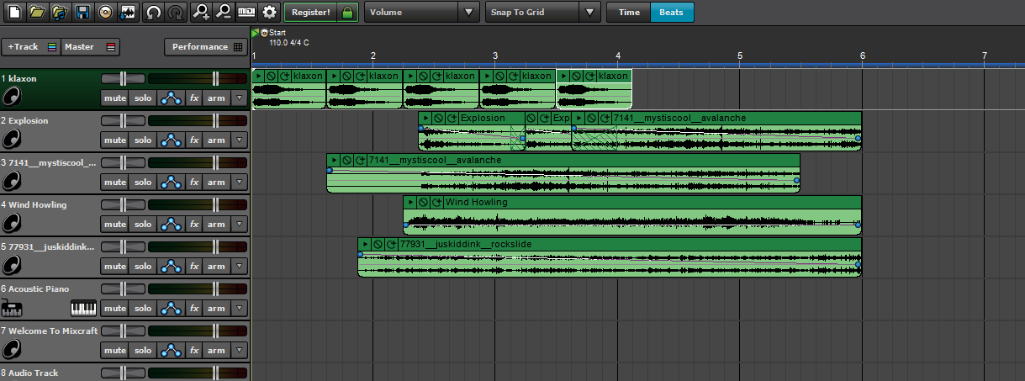The image size is (1025, 381).
Task: Open fx effects for the Explosion track
Action: (x=193, y=140)
